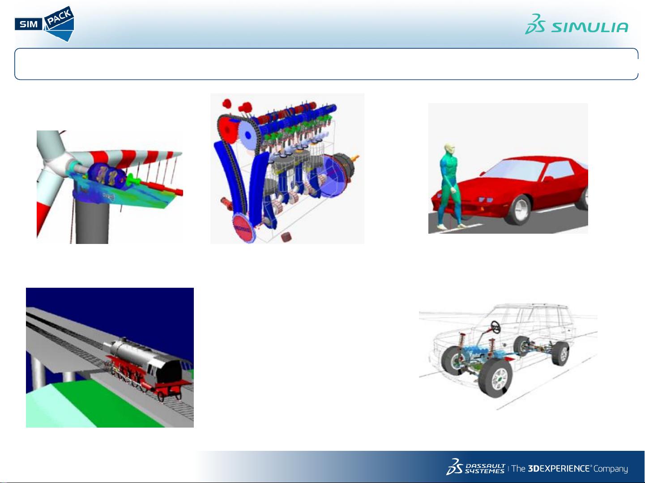Select the wind turbine drivetrain image
The width and height of the screenshot is (645, 483).
tap(110, 187)
